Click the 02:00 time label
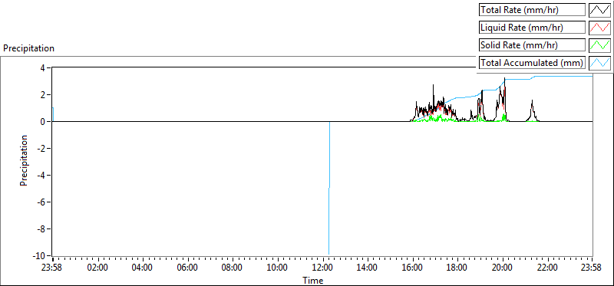Viewport: 614px width, 286px height. point(98,268)
